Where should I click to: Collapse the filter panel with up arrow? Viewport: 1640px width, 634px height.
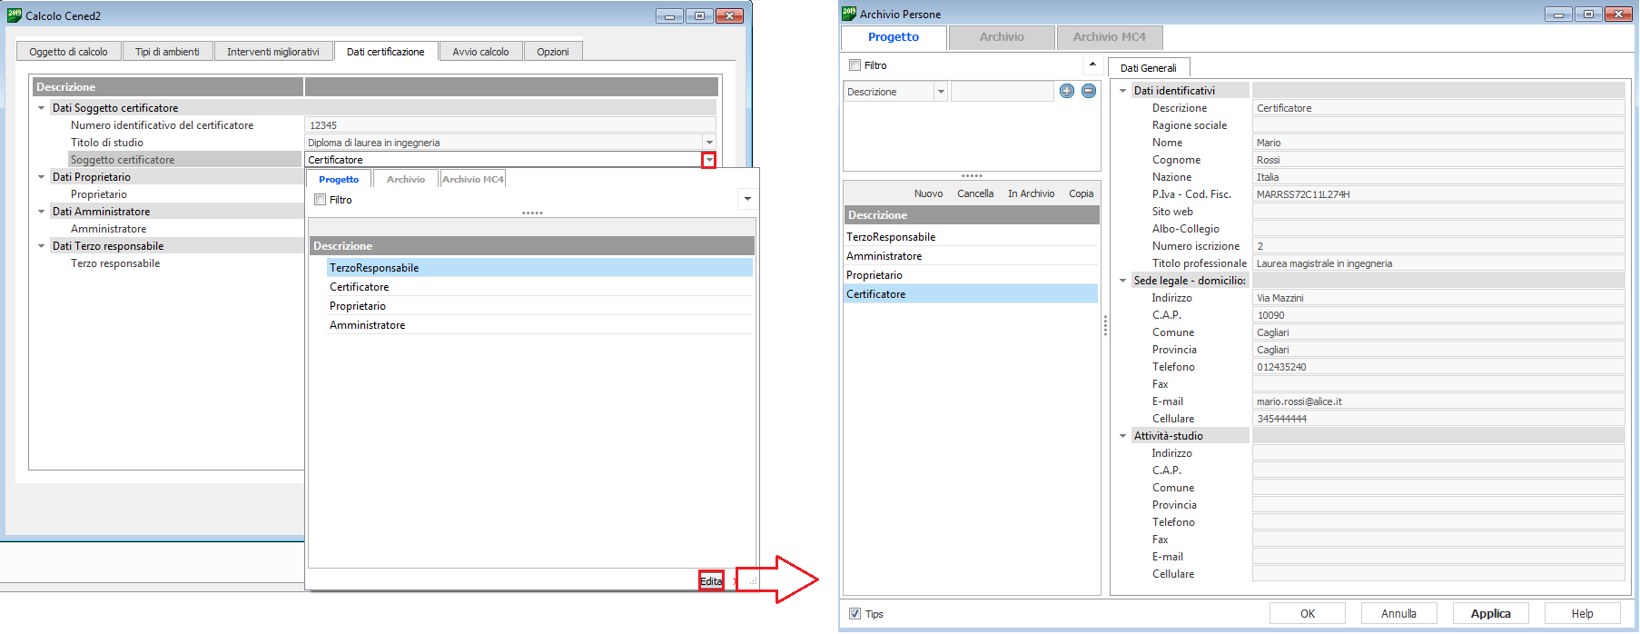tap(1092, 64)
